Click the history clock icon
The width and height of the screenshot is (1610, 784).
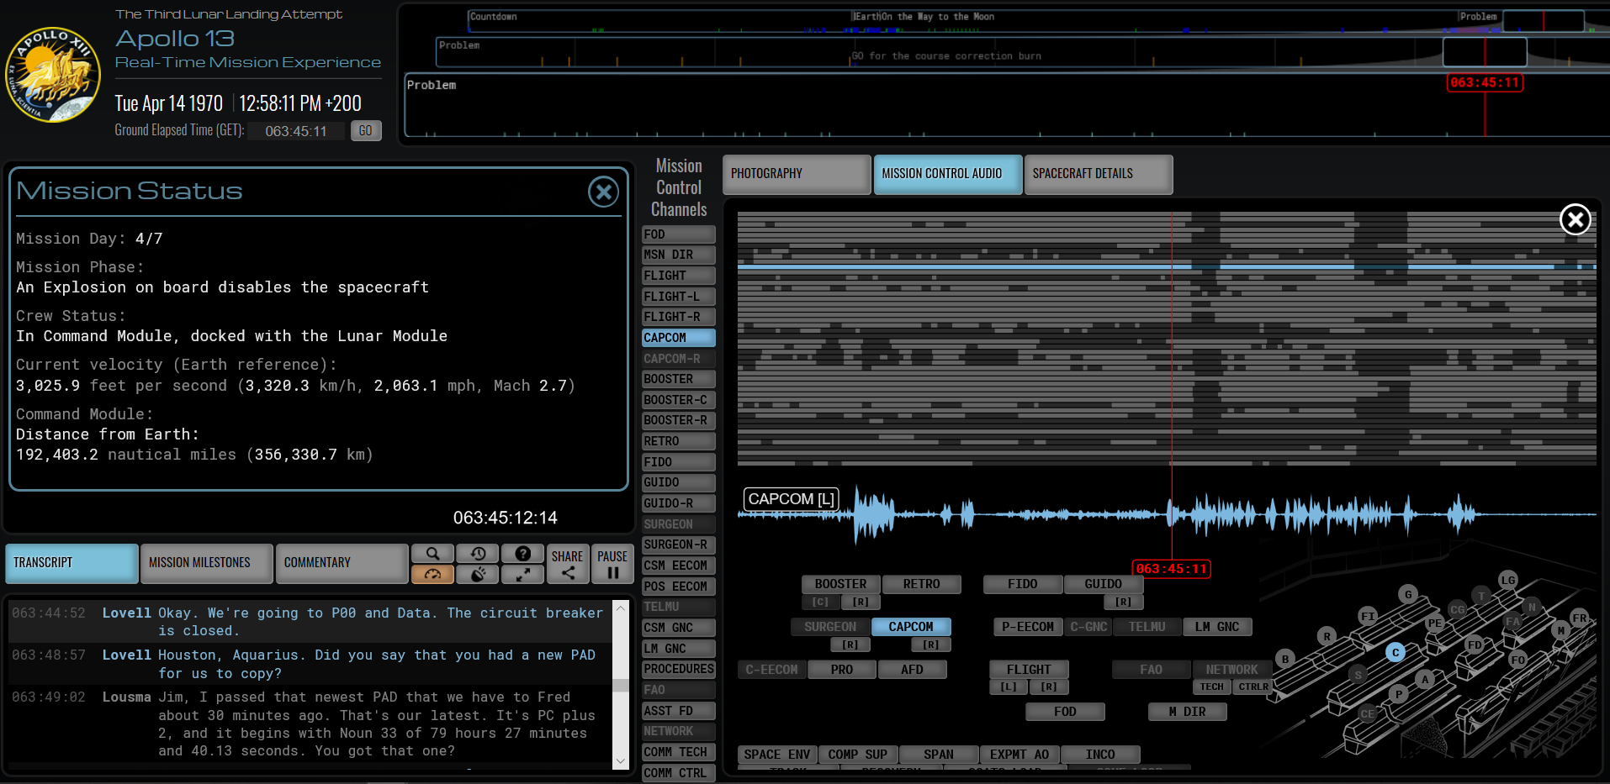pos(478,554)
